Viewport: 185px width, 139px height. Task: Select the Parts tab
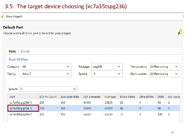point(12,51)
